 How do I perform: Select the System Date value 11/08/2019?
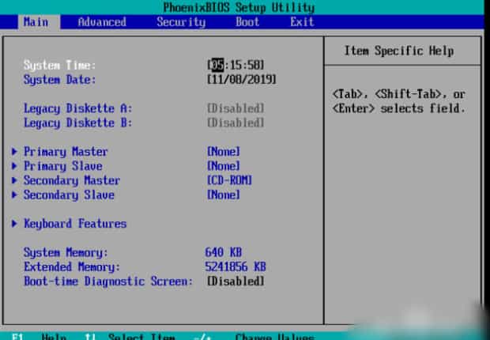click(x=242, y=79)
